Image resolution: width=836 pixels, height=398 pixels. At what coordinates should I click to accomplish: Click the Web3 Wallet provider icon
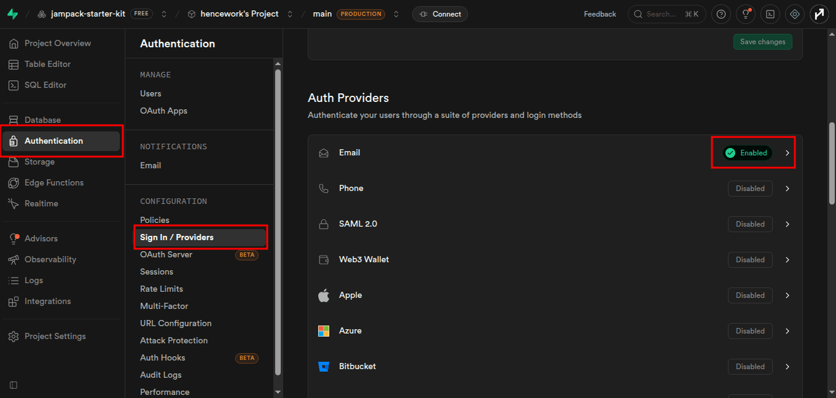tap(324, 260)
